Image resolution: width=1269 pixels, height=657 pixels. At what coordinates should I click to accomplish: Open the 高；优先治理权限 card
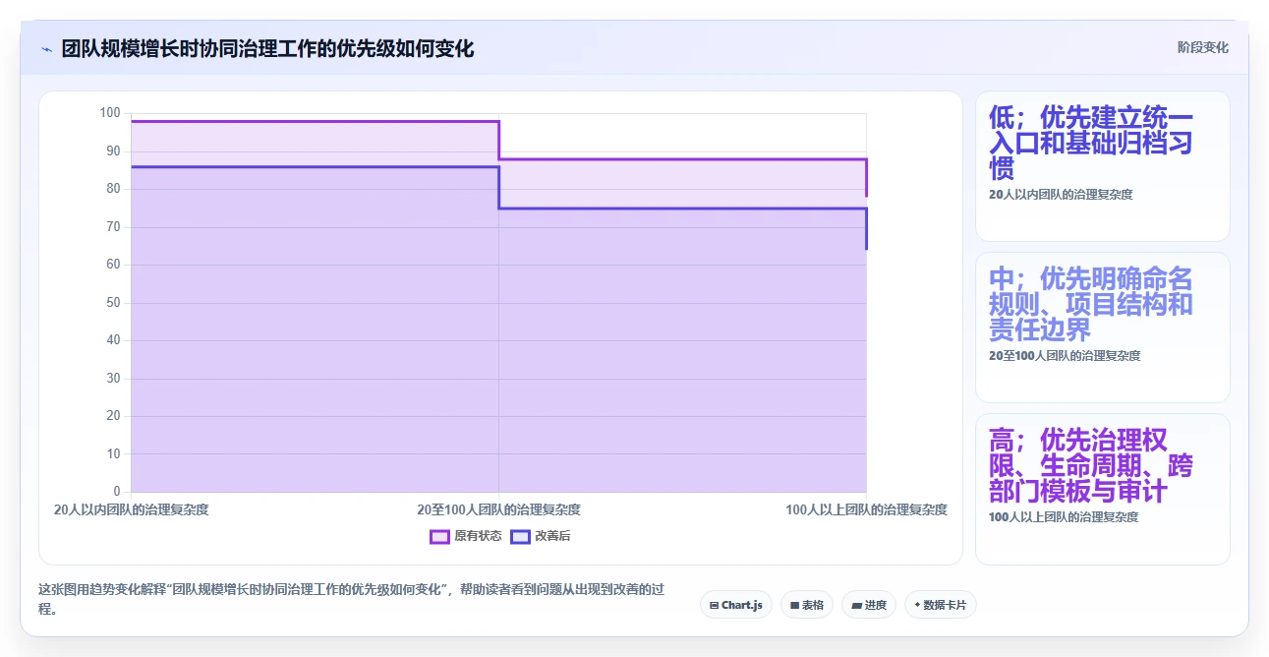pos(1102,489)
